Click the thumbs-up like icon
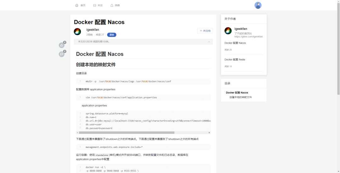Image resolution: width=340 pixels, height=173 pixels. [x=62, y=45]
